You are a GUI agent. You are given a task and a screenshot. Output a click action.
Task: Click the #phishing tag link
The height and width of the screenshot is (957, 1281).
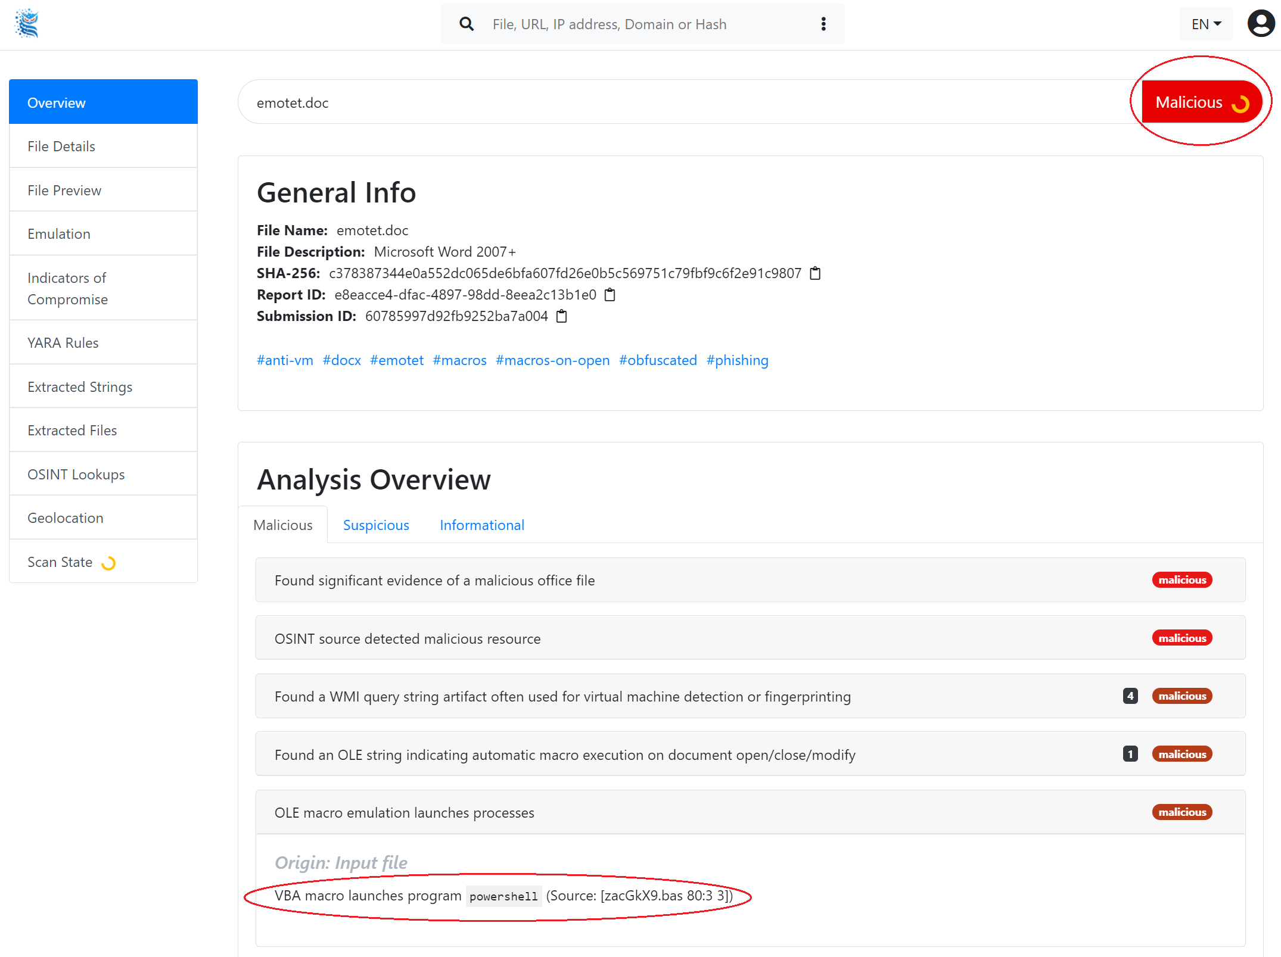coord(737,360)
